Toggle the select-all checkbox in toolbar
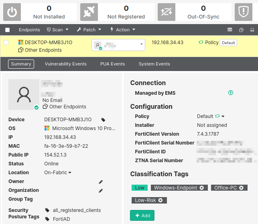The image size is (258, 224). coord(7,30)
